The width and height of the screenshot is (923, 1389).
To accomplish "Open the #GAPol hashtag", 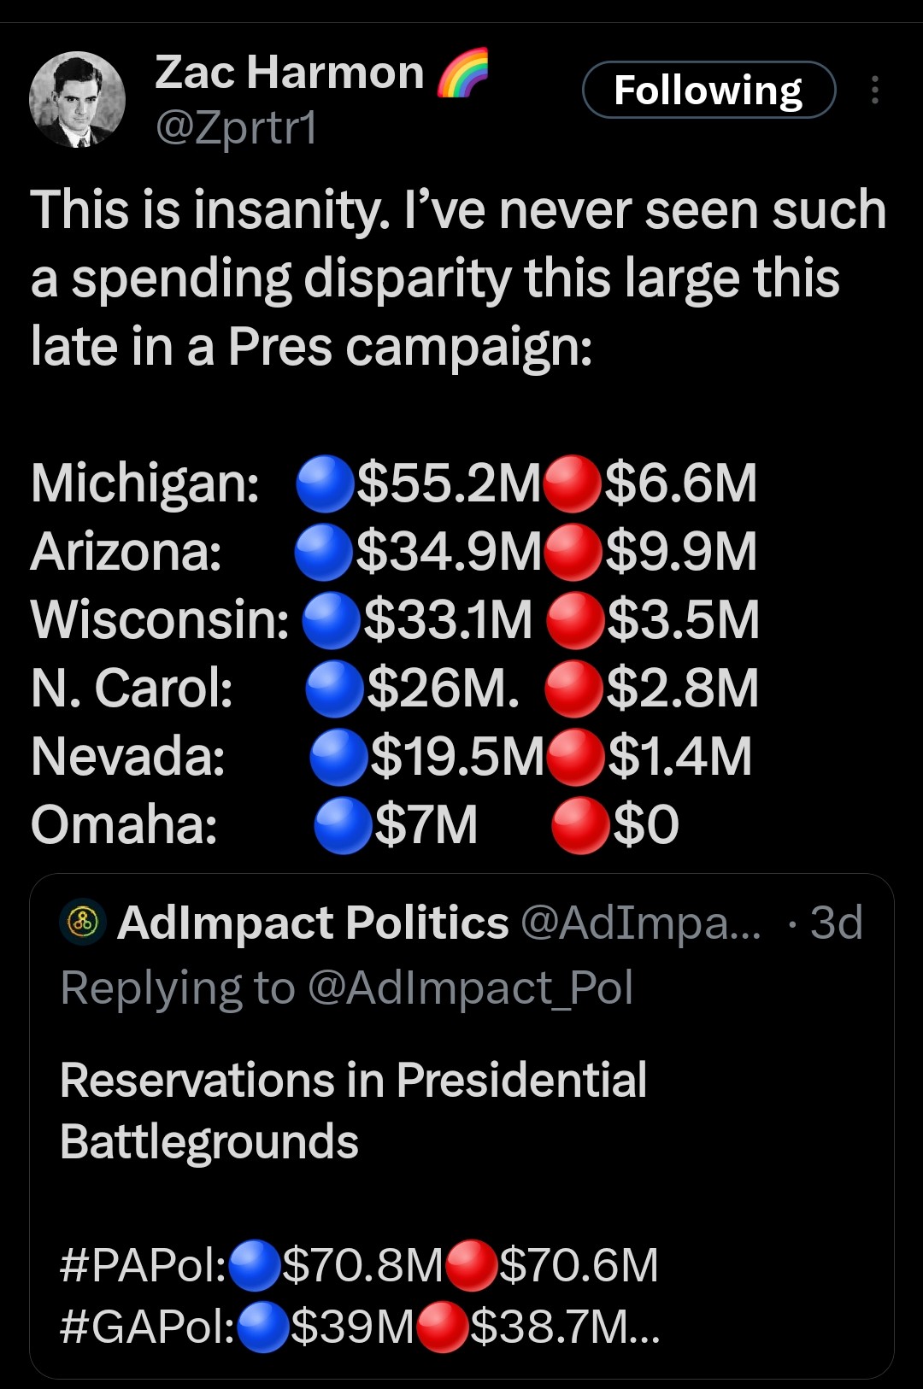I will 147,1327.
